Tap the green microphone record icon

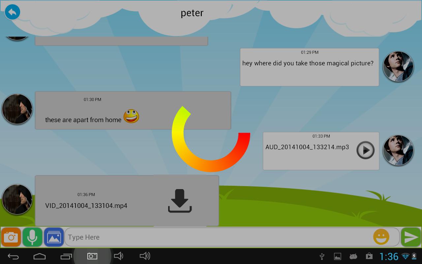click(32, 237)
